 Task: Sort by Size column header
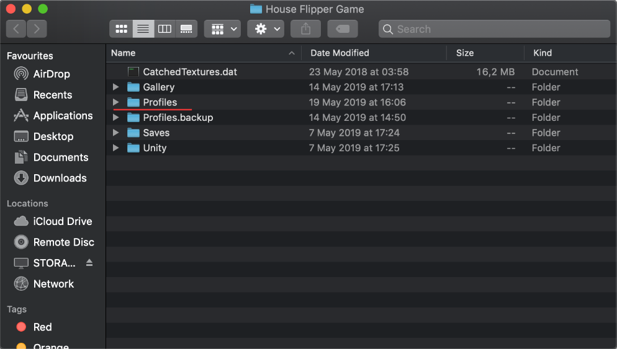pyautogui.click(x=465, y=53)
